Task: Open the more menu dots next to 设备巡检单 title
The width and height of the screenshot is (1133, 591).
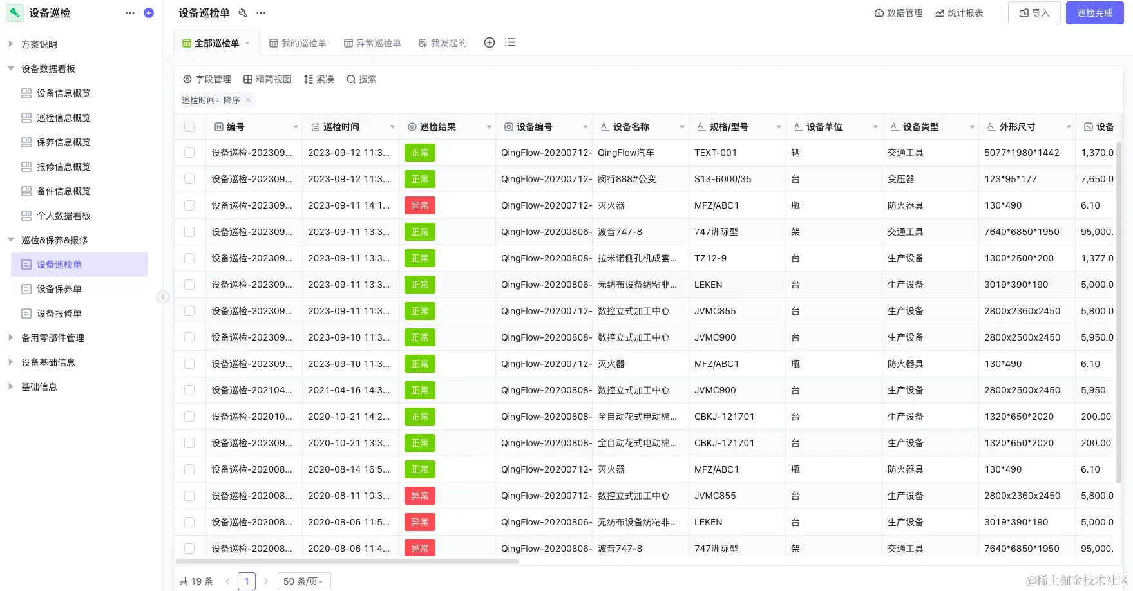Action: pyautogui.click(x=261, y=13)
